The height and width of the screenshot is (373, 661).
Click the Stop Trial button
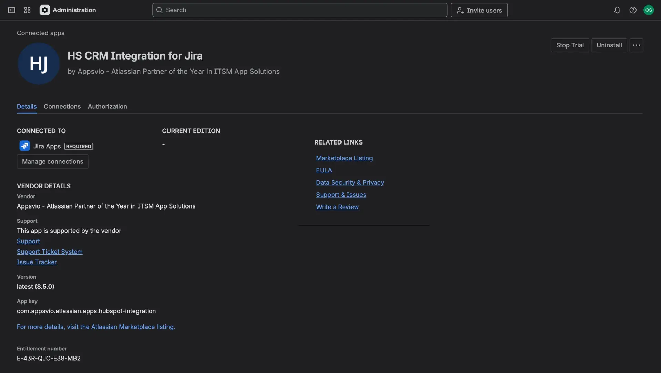click(x=570, y=45)
